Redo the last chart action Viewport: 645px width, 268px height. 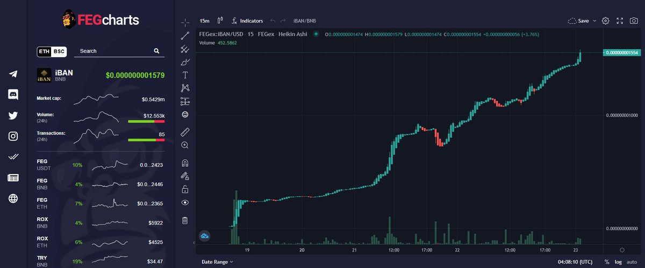pyautogui.click(x=283, y=21)
